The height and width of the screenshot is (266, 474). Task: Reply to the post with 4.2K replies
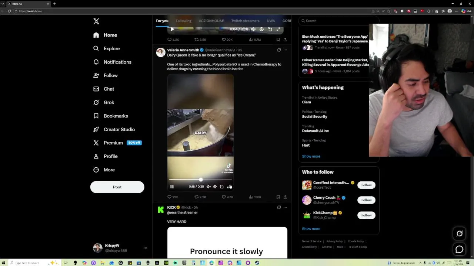pyautogui.click(x=173, y=40)
